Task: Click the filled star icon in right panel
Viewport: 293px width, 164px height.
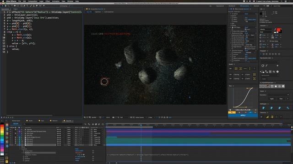Action: pos(276,86)
